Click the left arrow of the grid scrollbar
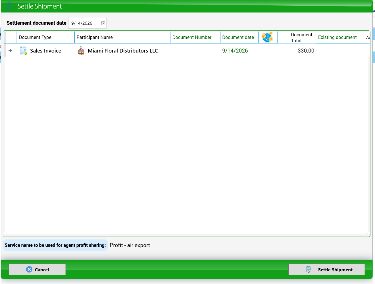The height and width of the screenshot is (284, 375). (6, 234)
